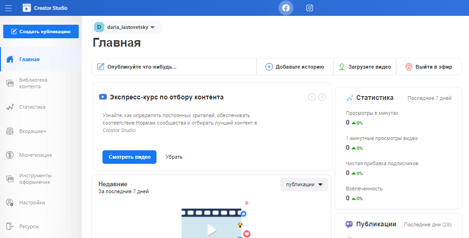The width and height of the screenshot is (469, 238).
Task: Open Настройки in the sidebar
Action: (41, 203)
